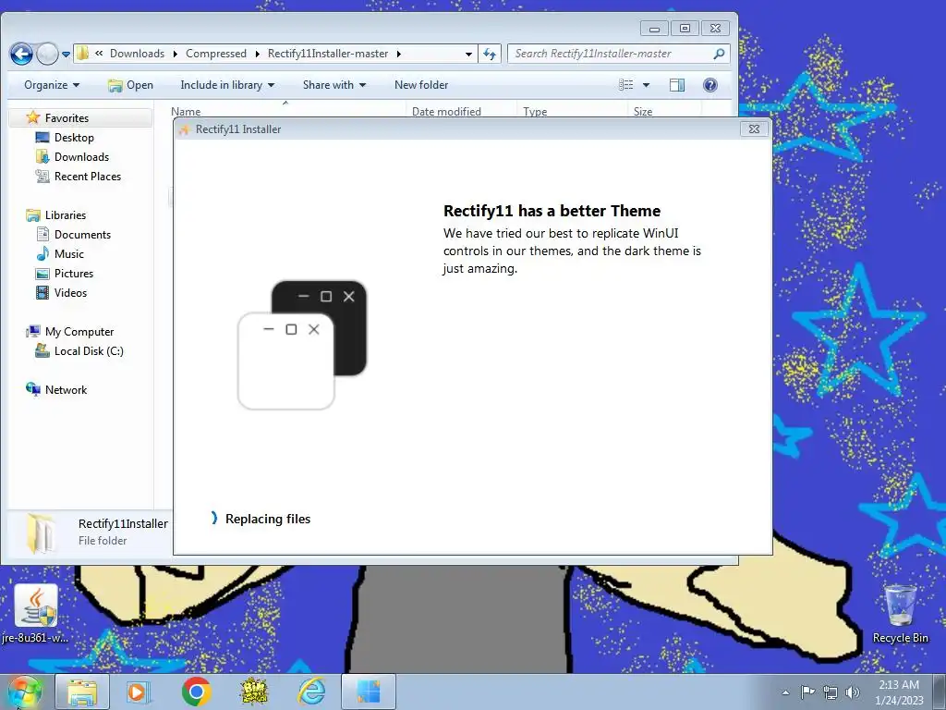Open Desktop in Favorites
The width and height of the screenshot is (946, 710).
click(x=74, y=138)
